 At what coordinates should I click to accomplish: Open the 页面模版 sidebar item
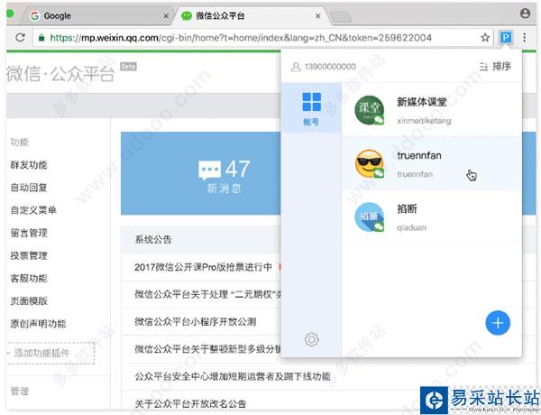(29, 301)
